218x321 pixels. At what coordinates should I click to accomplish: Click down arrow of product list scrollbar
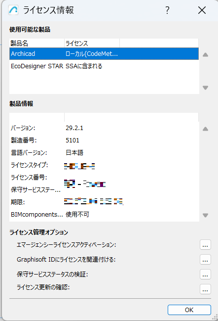click(x=205, y=88)
